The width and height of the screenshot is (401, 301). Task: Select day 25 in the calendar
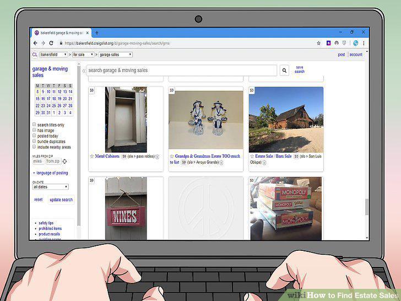[x=54, y=105]
